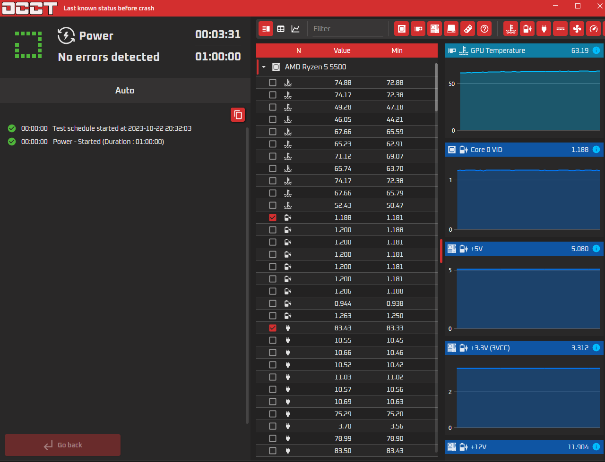This screenshot has height=462, width=605.
Task: Sort sensors by the Value column header
Action: (342, 50)
